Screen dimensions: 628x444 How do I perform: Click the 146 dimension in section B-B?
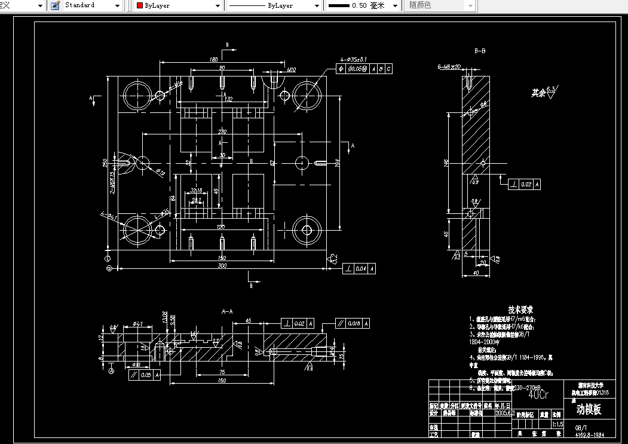(x=446, y=163)
